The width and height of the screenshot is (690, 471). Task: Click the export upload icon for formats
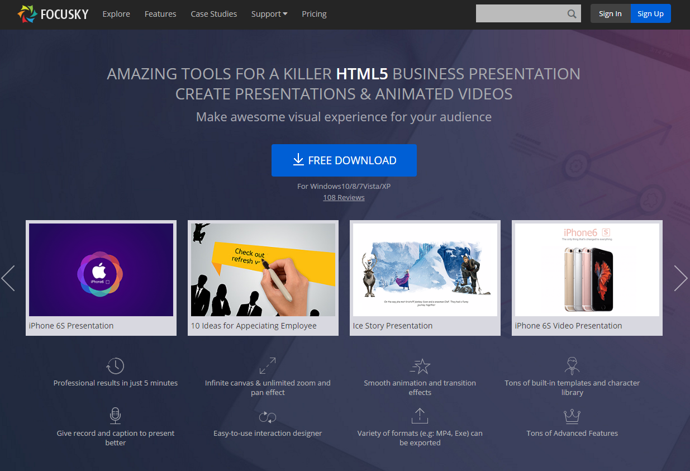420,416
